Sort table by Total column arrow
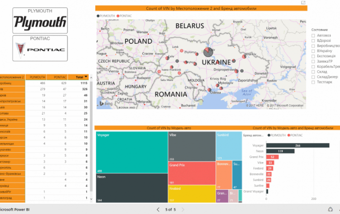Viewport: 340px width, 214px height. coord(86,77)
